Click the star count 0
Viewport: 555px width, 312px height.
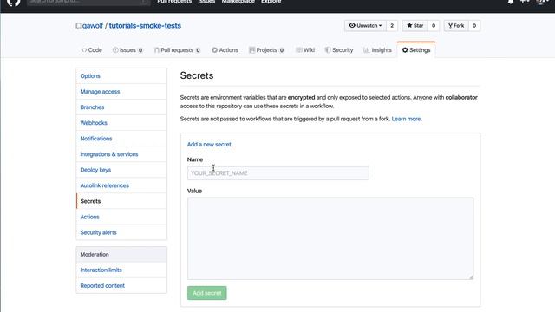(434, 25)
